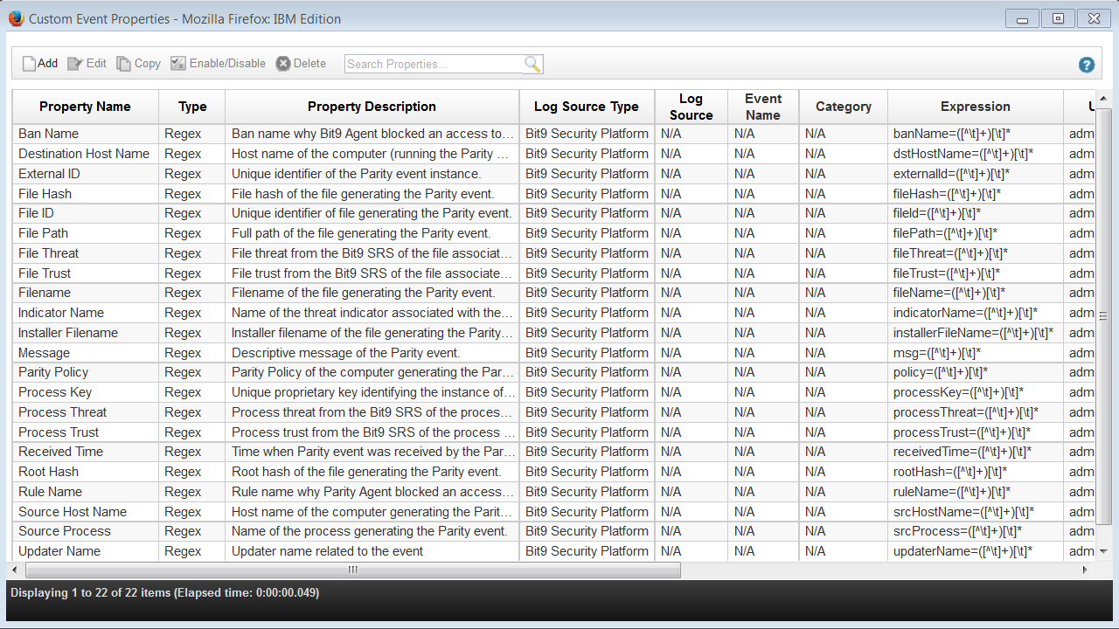Select the Destination Host Name property
Viewport: 1119px width, 629px height.
84,154
